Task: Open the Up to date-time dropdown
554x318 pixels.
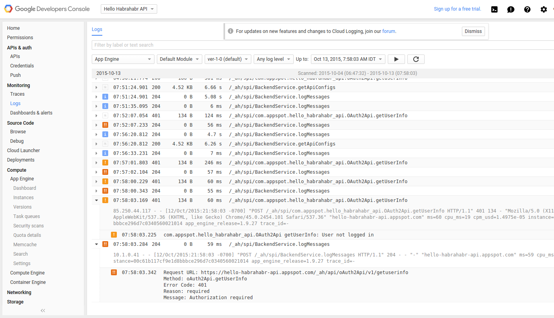Action: pos(348,59)
